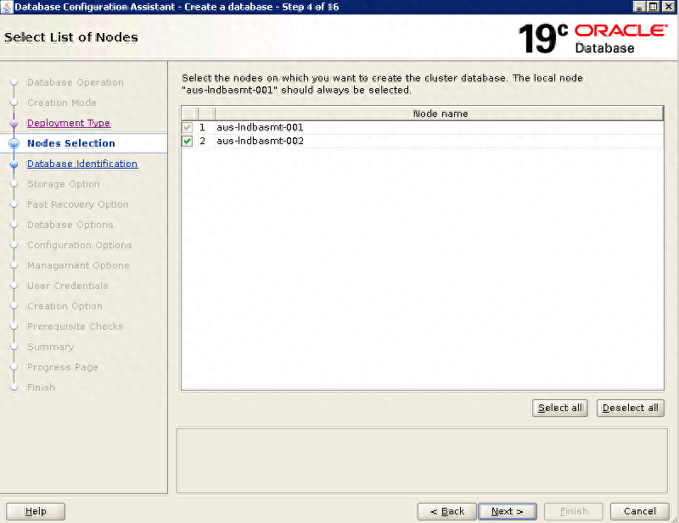Click the Select all button
Image resolution: width=679 pixels, height=523 pixels.
(x=559, y=408)
